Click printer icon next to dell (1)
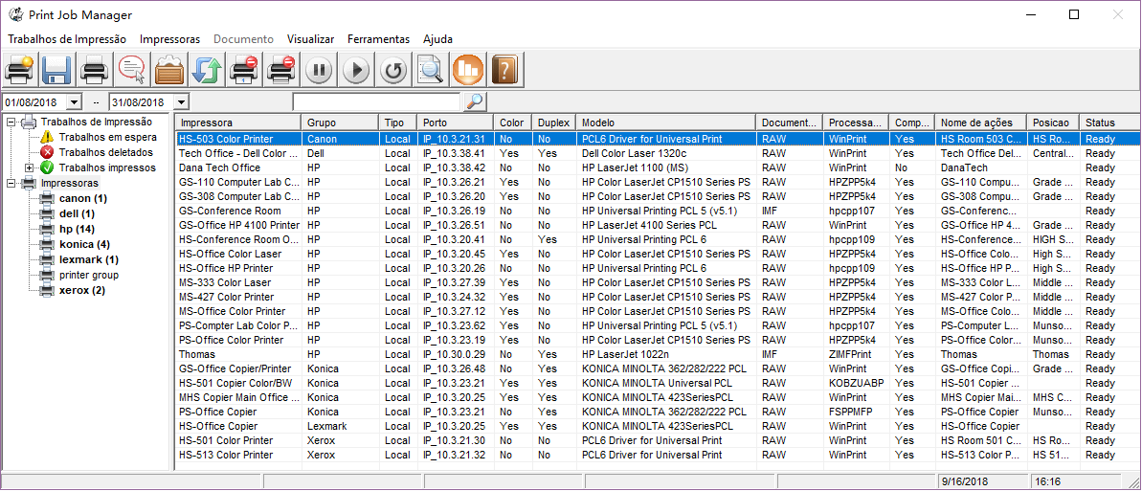Image resolution: width=1142 pixels, height=491 pixels. coord(47,213)
